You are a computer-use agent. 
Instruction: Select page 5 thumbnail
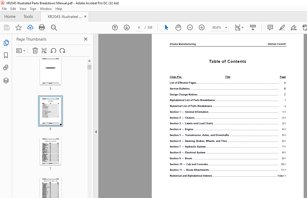(x=51, y=71)
